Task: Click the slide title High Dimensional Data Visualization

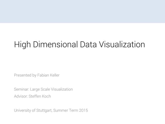Action: click(x=79, y=44)
